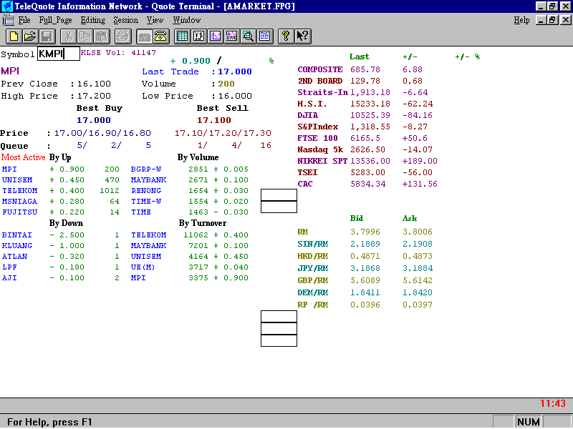Click TIME-W in the By Volume list
This screenshot has height=429, width=573.
[146, 202]
